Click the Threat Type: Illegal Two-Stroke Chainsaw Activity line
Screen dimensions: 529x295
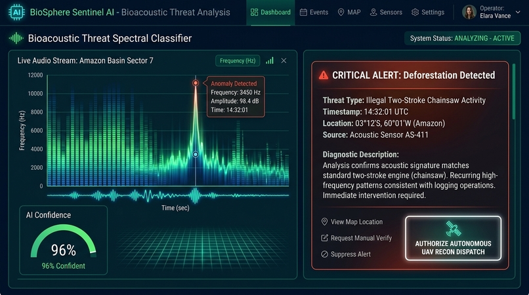(x=404, y=100)
